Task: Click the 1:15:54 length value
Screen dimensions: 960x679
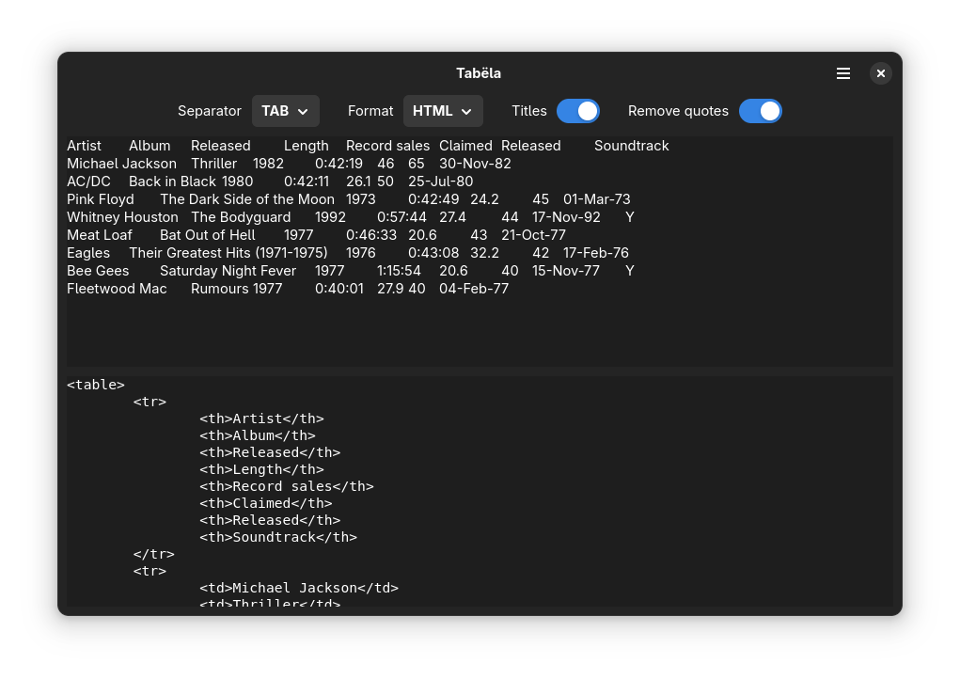Action: click(399, 271)
